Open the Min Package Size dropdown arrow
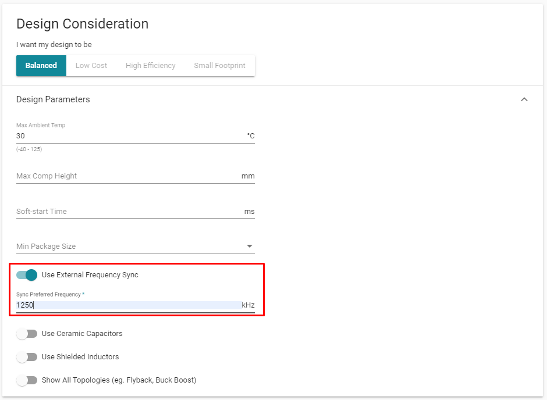Image resolution: width=547 pixels, height=400 pixels. tap(250, 246)
